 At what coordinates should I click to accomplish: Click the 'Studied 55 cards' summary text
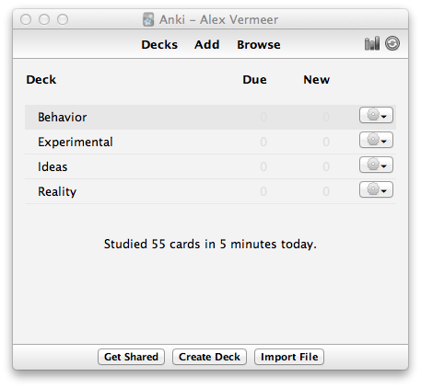point(210,245)
